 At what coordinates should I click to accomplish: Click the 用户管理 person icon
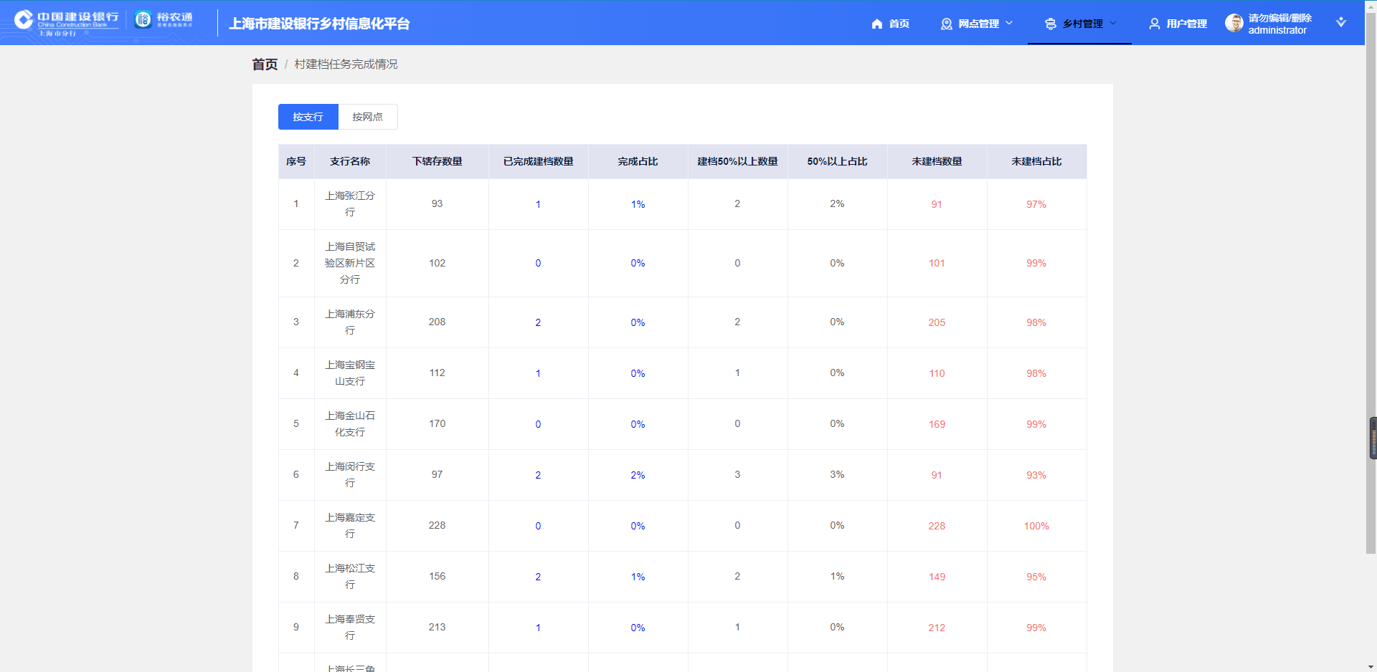pos(1154,24)
